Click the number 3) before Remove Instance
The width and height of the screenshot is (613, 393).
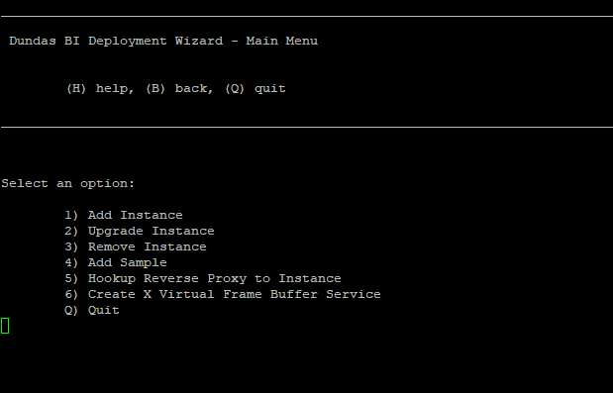point(71,246)
